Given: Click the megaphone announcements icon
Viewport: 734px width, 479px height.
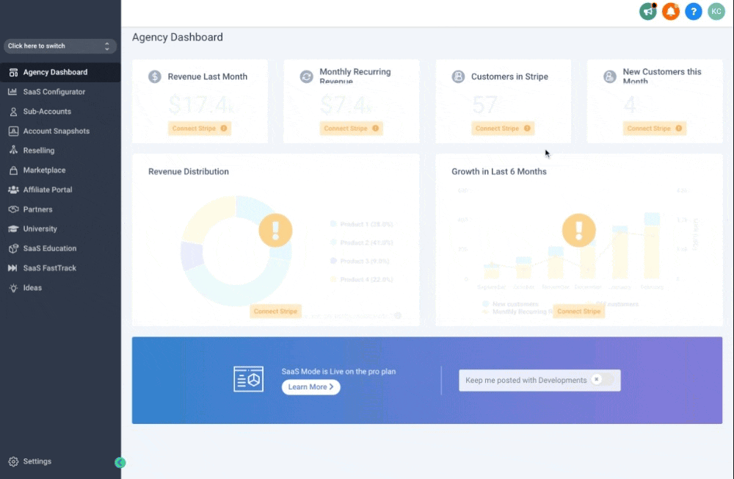Looking at the screenshot, I should 647,12.
